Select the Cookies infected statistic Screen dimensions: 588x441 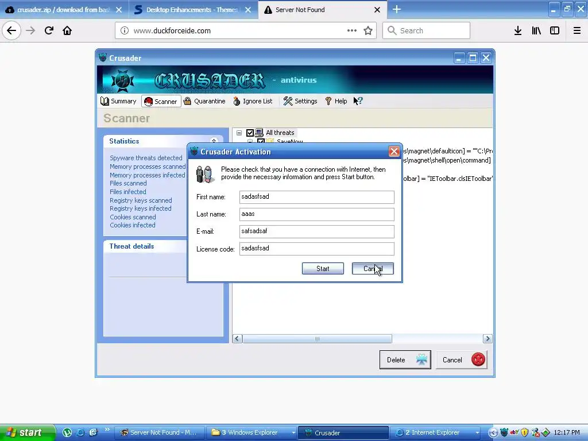(x=133, y=225)
